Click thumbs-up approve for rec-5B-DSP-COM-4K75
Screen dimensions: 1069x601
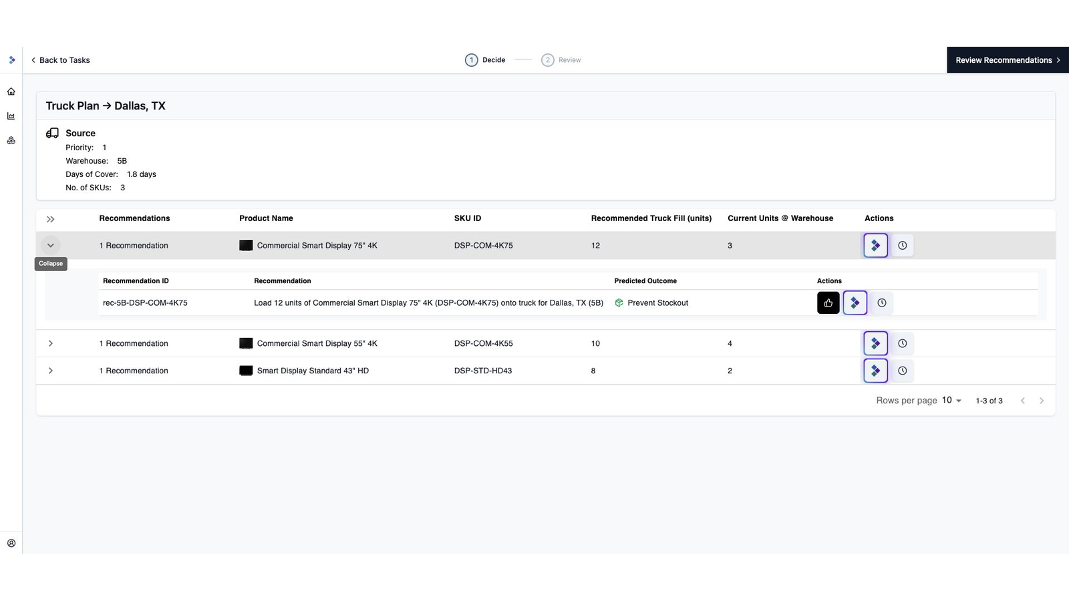coord(828,303)
